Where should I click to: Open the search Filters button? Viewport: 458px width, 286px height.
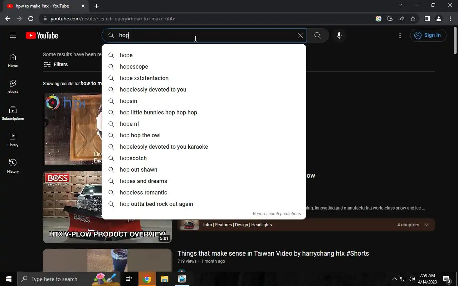point(56,64)
